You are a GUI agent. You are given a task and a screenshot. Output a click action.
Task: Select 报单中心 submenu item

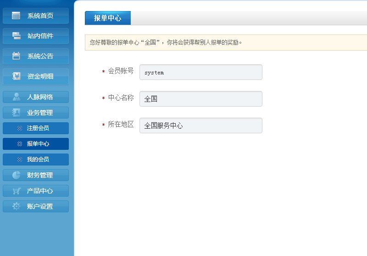[x=36, y=144]
